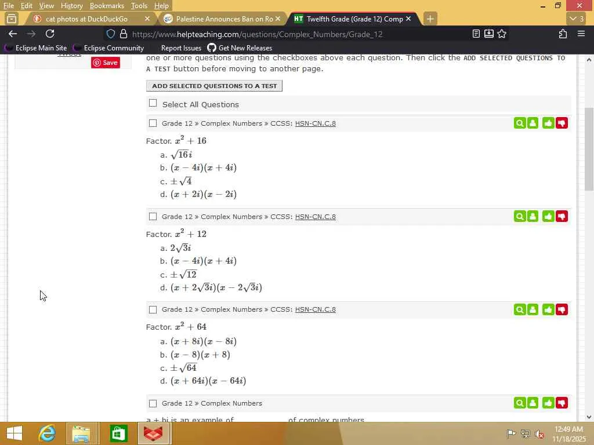Viewport: 594px width, 445px height.
Task: Open the extensions puzzle icon
Action: tap(563, 34)
